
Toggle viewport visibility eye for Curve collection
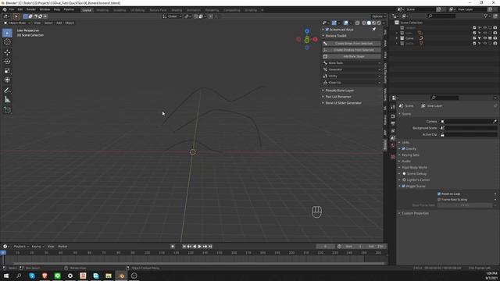(x=484, y=38)
